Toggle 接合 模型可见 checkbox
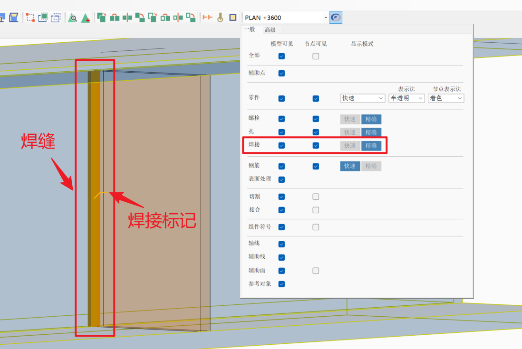The image size is (522, 349). (281, 210)
